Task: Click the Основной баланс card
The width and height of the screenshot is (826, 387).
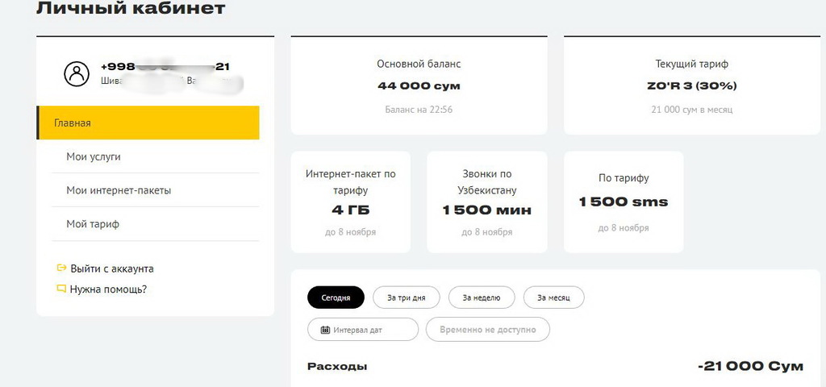Action: click(x=419, y=85)
